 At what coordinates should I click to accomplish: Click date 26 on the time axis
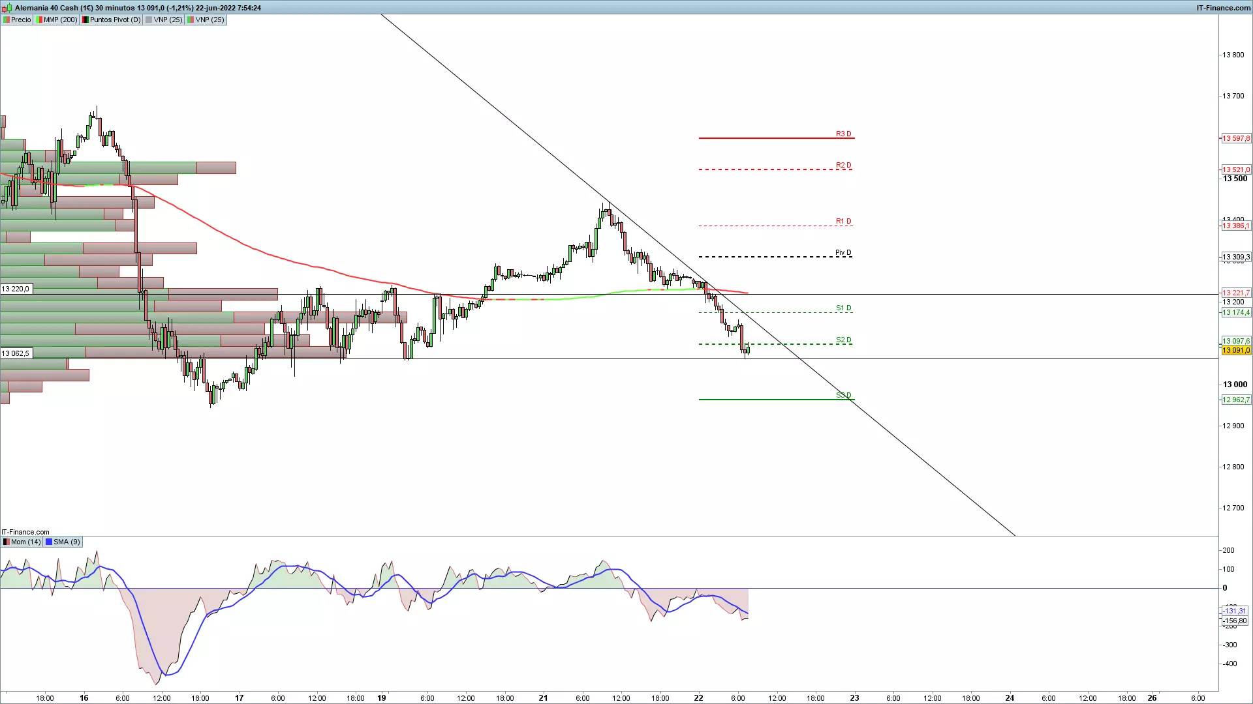tap(1152, 697)
